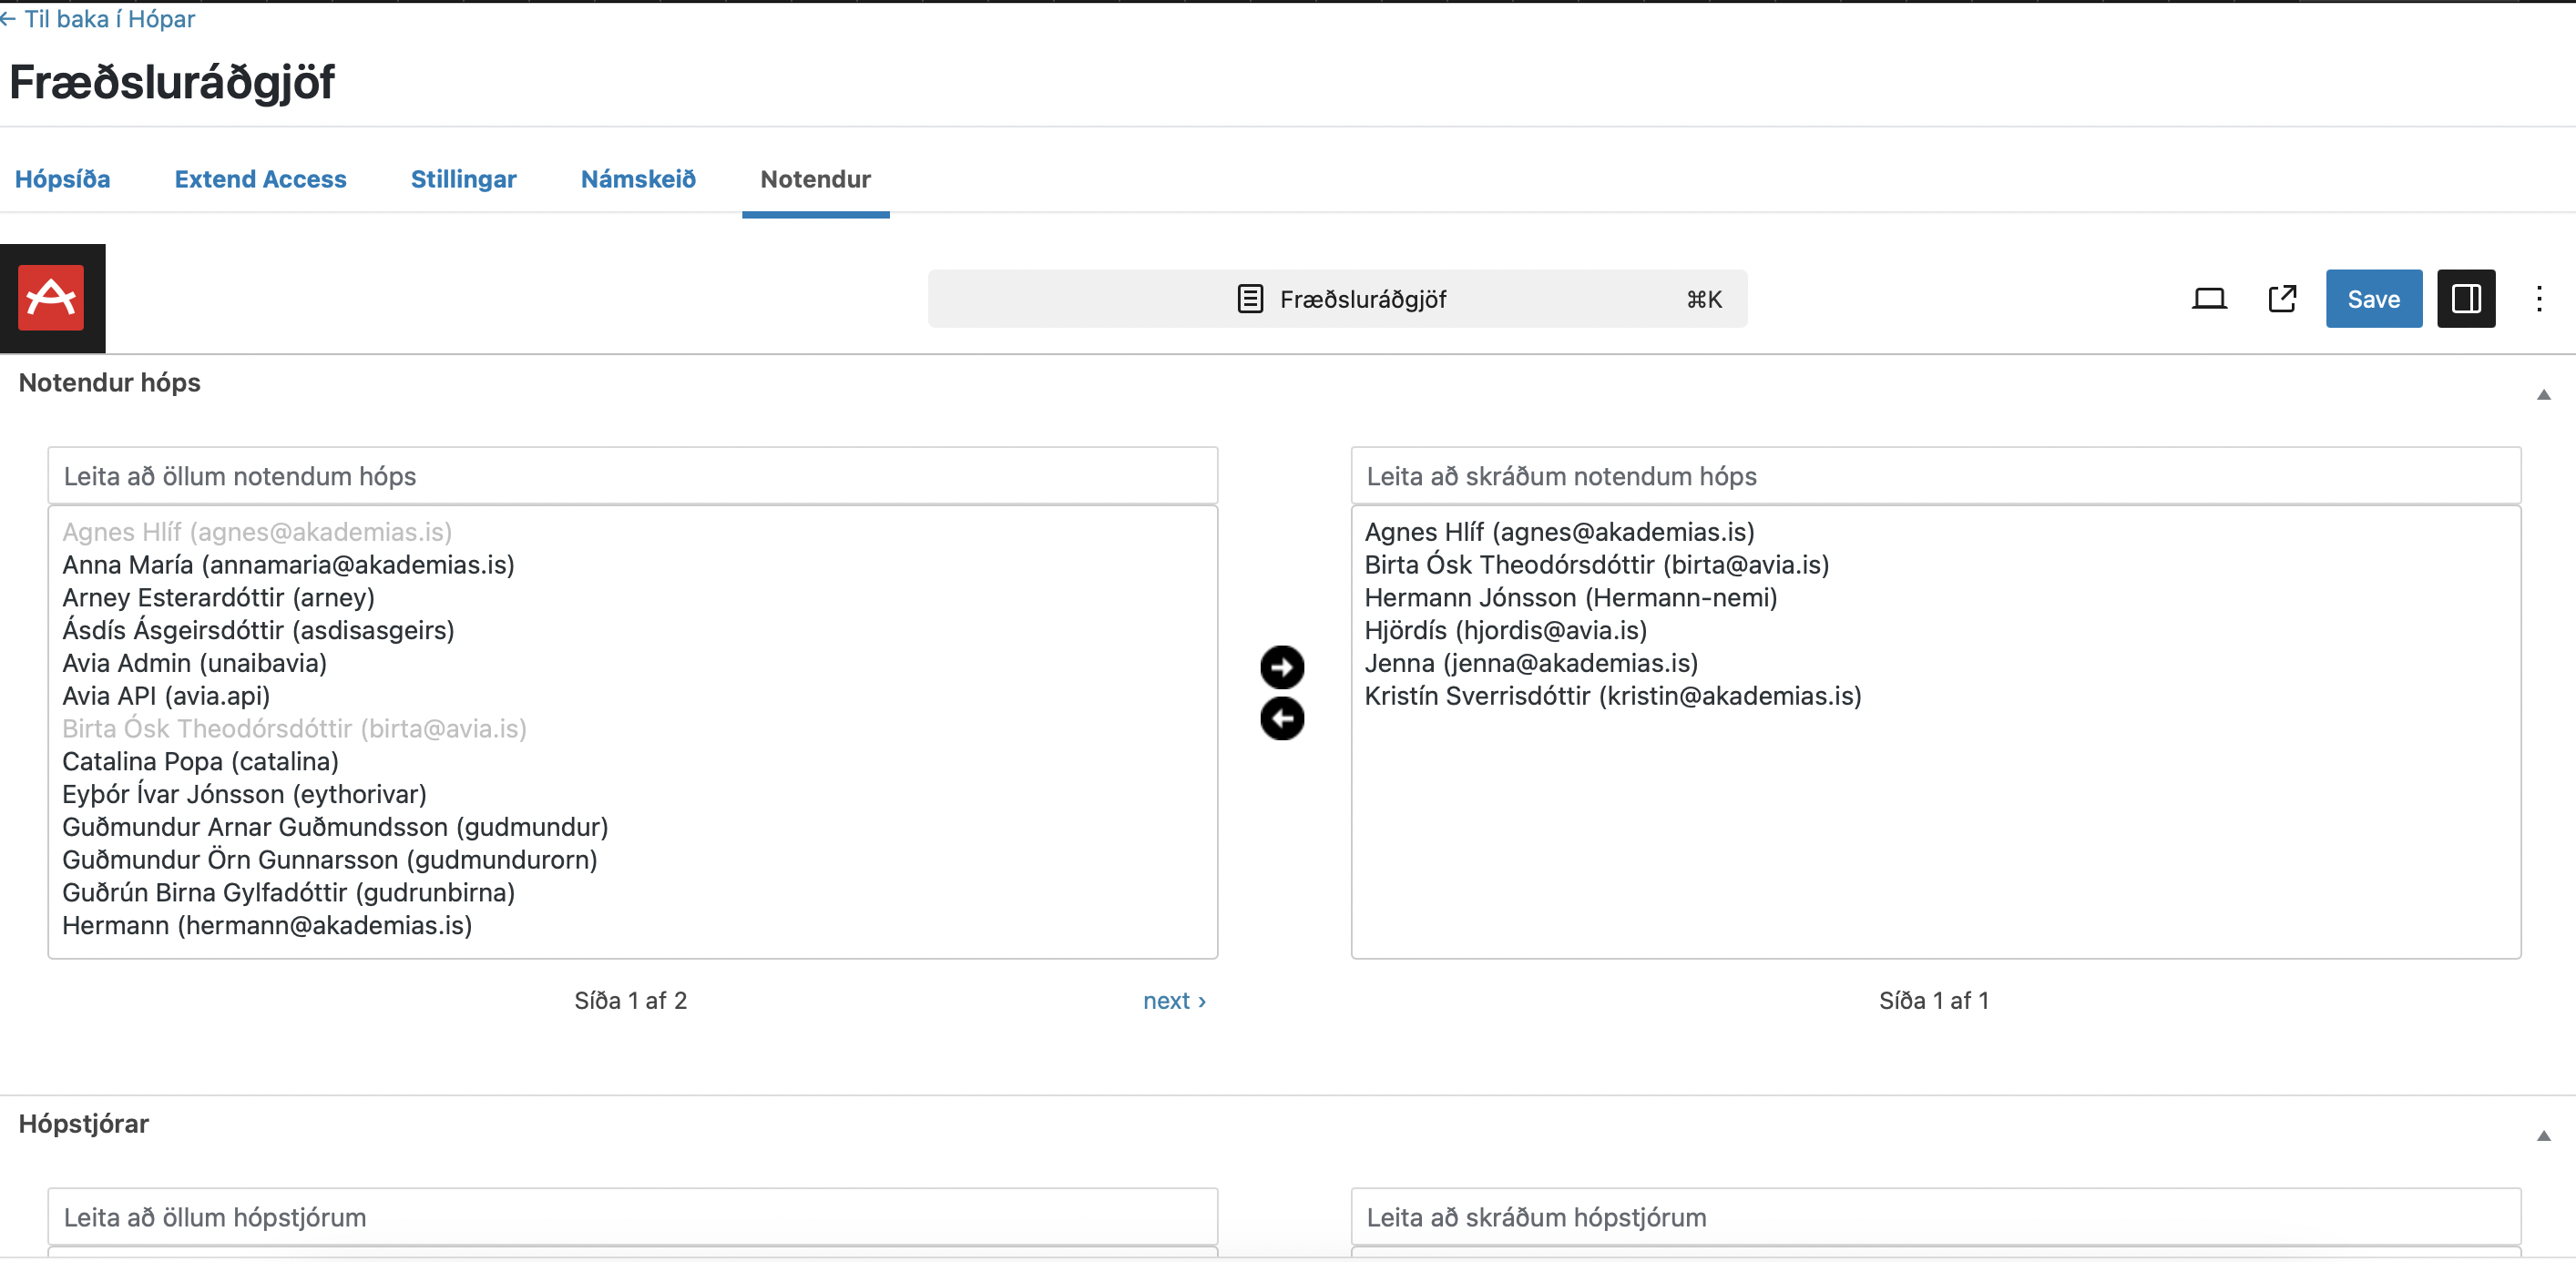Collapse the Notendur hóps section
2576x1262 pixels.
[x=2542, y=395]
